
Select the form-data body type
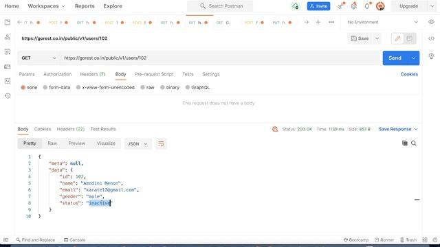(56, 87)
